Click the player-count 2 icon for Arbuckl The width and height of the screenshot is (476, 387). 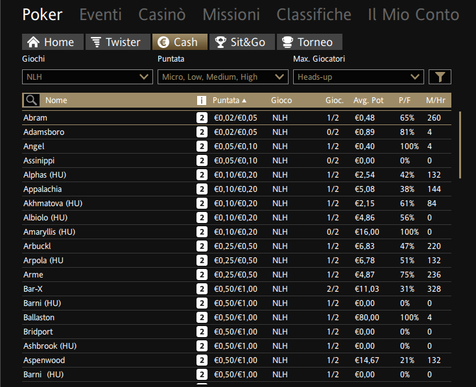click(x=202, y=246)
